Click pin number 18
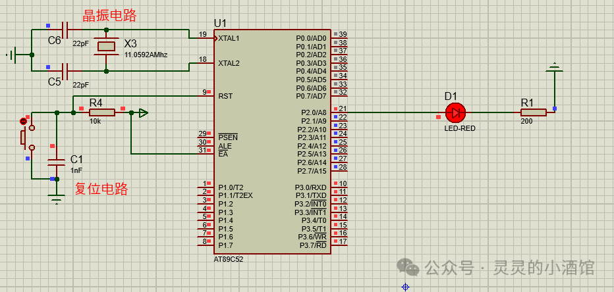 (x=202, y=59)
